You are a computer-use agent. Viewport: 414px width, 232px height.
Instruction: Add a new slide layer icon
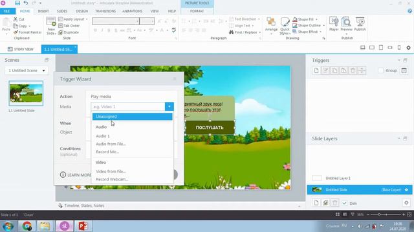(316, 203)
